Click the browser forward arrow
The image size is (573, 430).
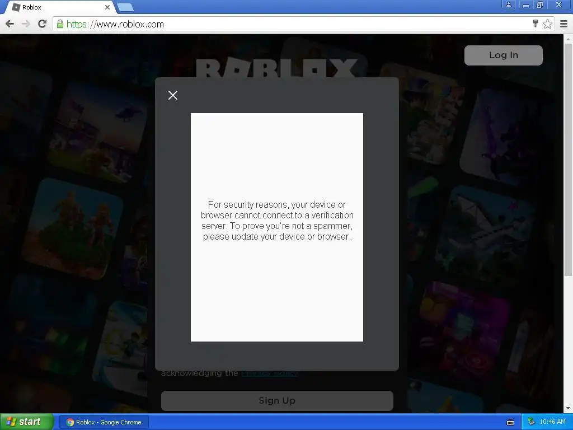pyautogui.click(x=26, y=24)
